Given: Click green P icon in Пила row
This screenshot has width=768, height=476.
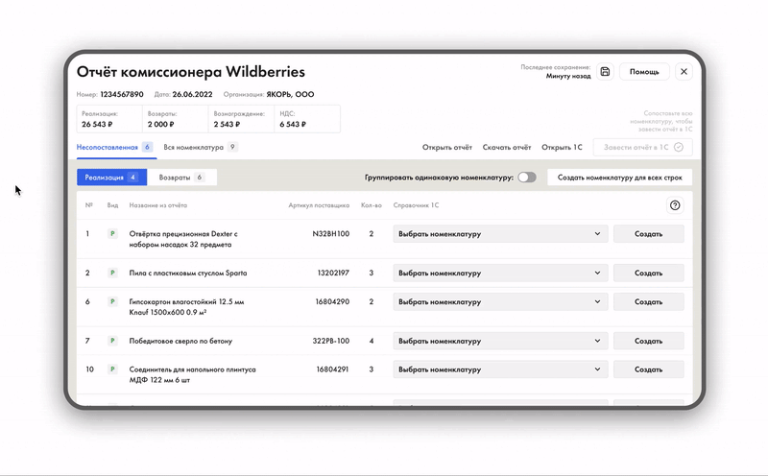Looking at the screenshot, I should (x=112, y=273).
